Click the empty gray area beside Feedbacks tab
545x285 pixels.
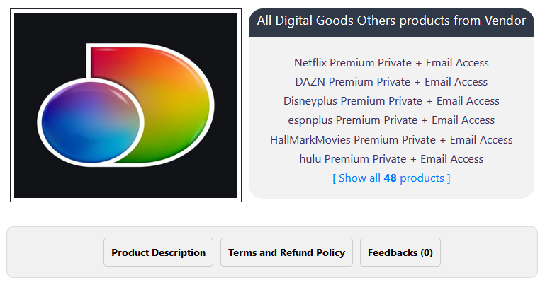[x=489, y=252]
